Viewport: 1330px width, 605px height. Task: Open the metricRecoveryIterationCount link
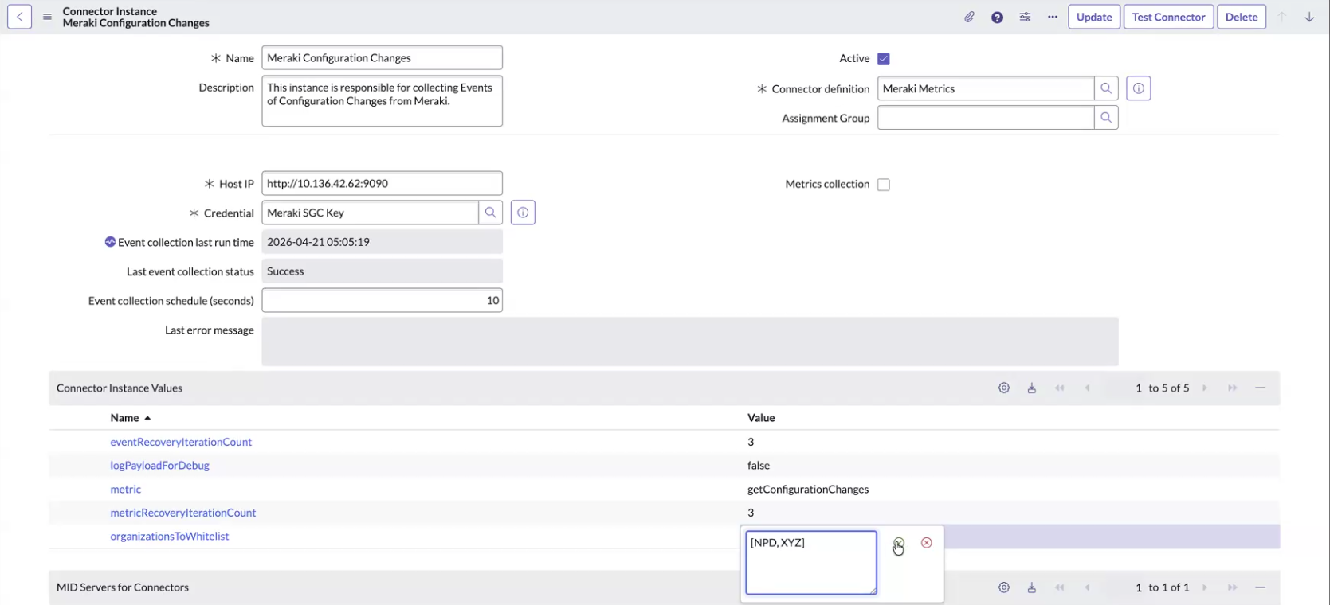(x=183, y=513)
